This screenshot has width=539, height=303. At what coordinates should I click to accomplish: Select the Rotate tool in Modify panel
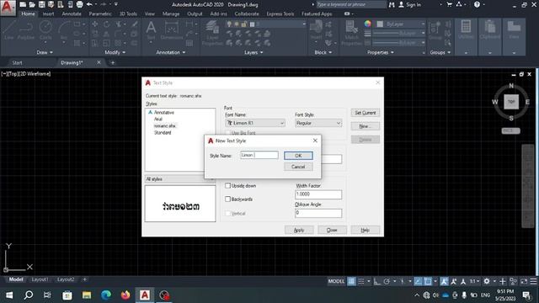point(107,24)
